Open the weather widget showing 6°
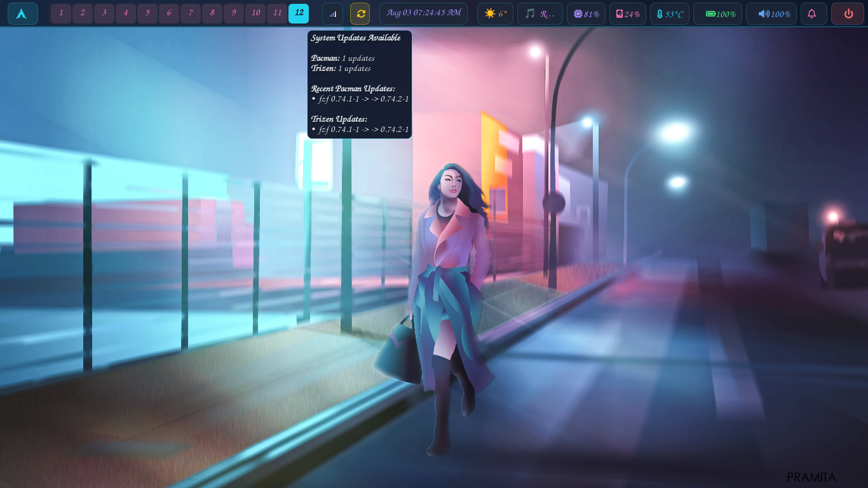 coord(496,13)
